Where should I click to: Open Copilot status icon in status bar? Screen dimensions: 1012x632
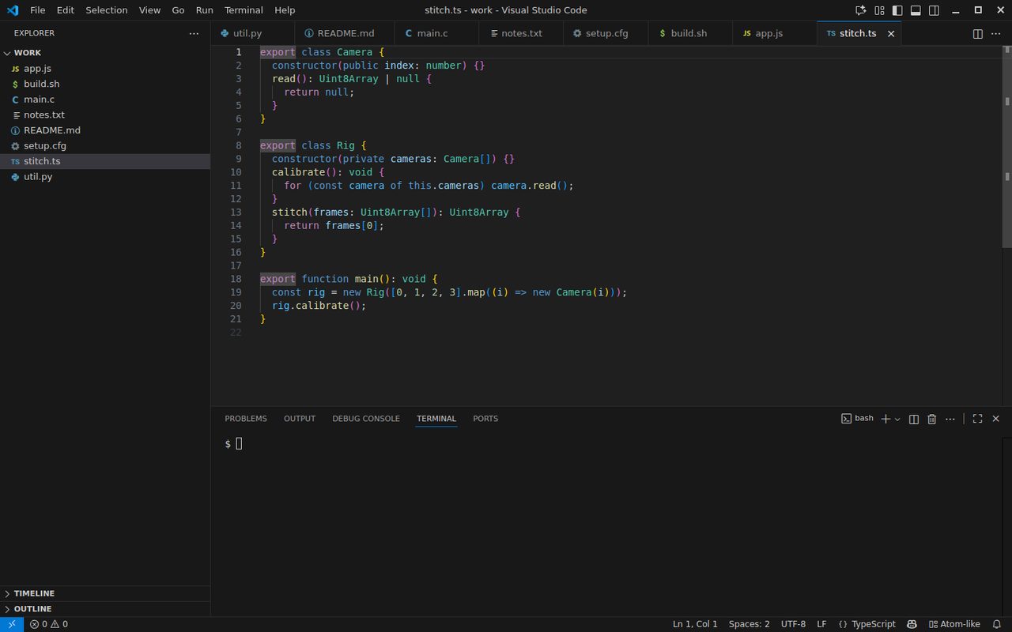click(912, 624)
